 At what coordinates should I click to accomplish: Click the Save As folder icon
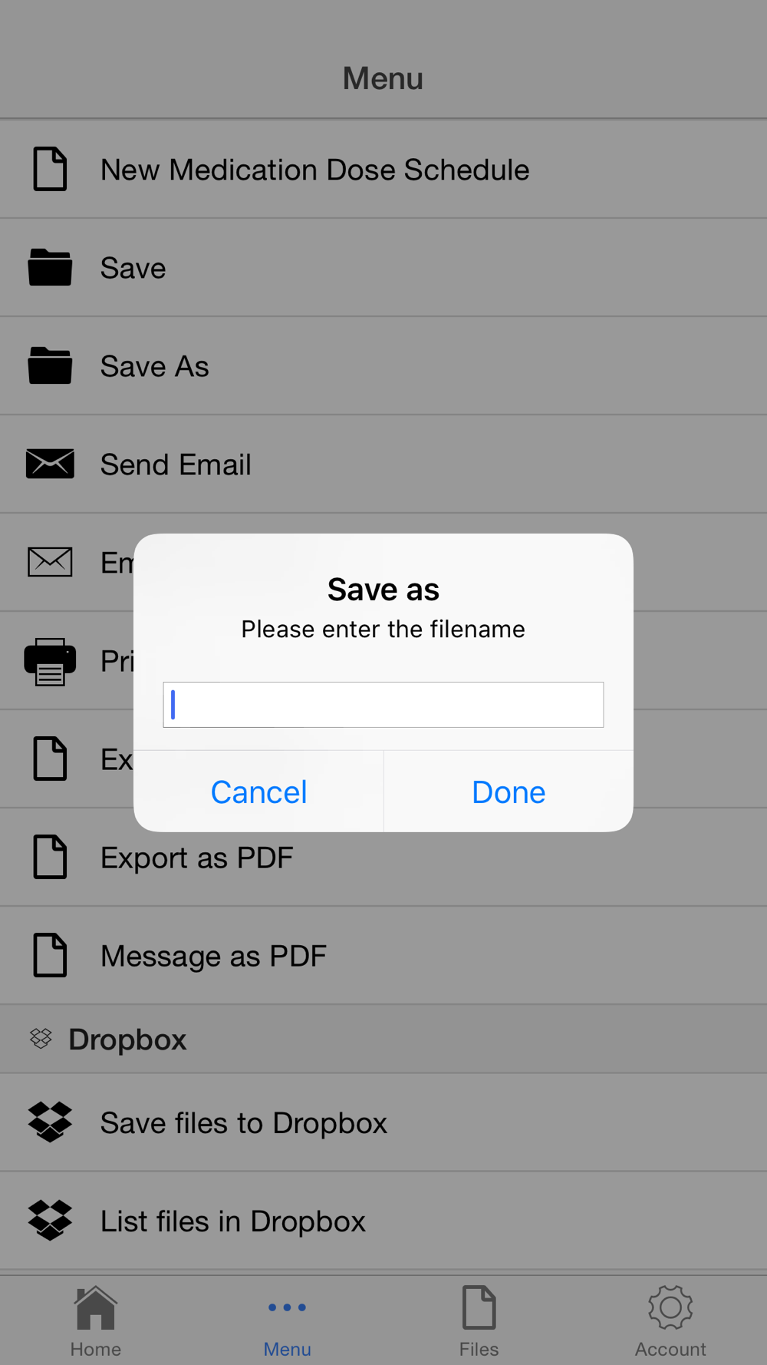click(50, 365)
